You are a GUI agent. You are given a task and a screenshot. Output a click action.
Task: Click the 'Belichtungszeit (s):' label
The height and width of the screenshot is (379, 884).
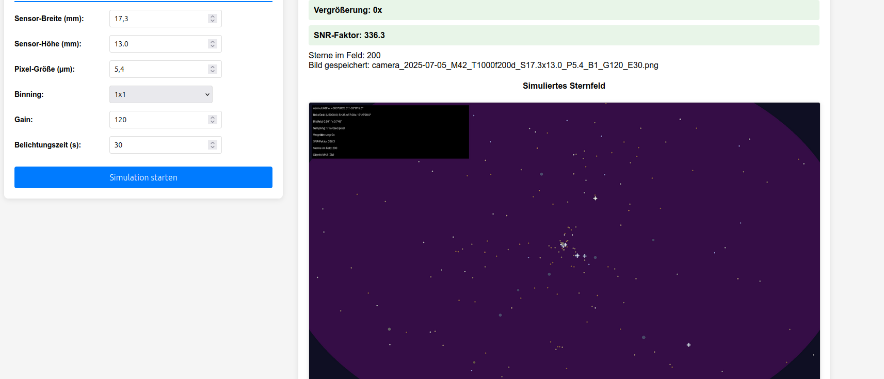pyautogui.click(x=47, y=145)
